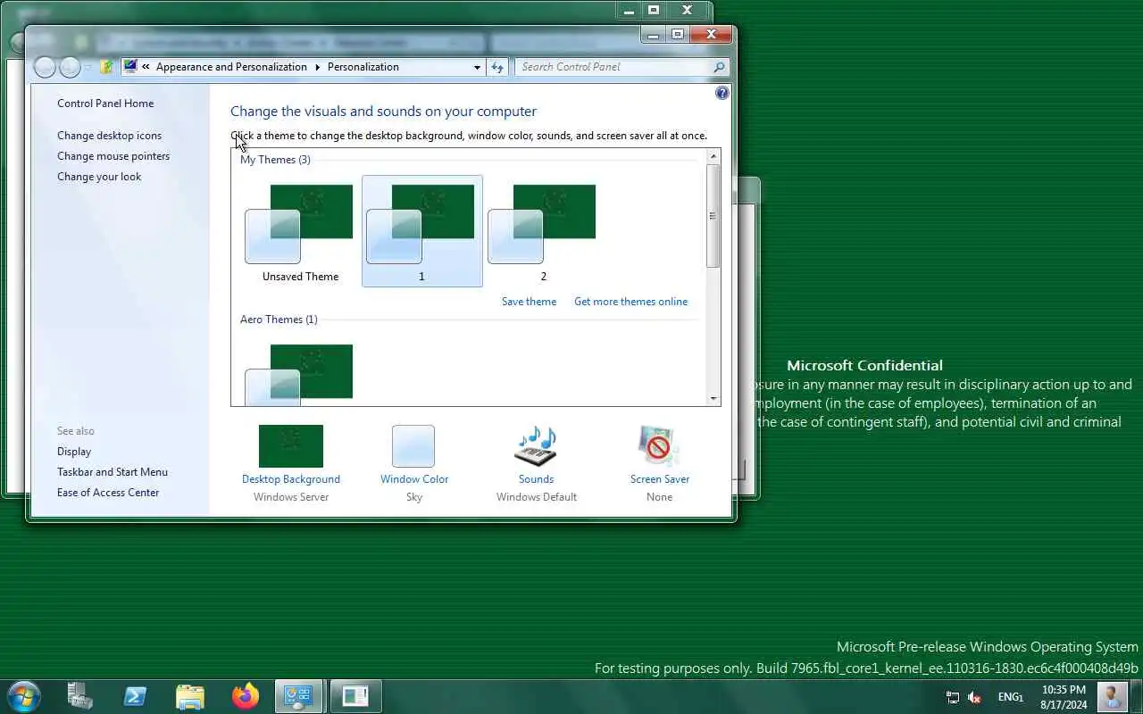
Task: Click theme list scrollbar down arrow
Action: point(713,399)
